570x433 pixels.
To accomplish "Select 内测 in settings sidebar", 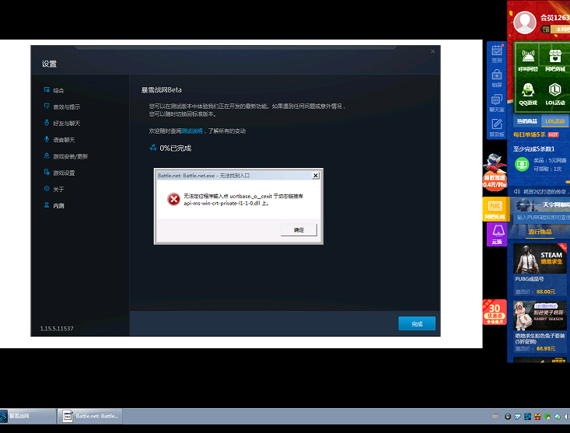I will point(58,205).
